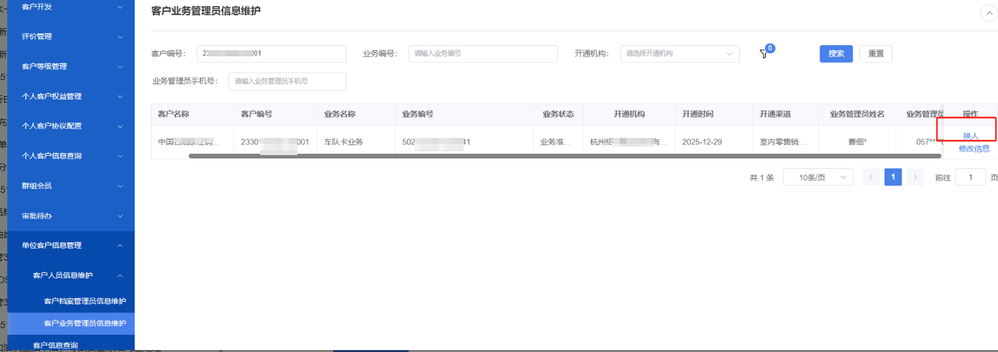The height and width of the screenshot is (352, 998).
Task: Go to next page arrow
Action: click(915, 177)
